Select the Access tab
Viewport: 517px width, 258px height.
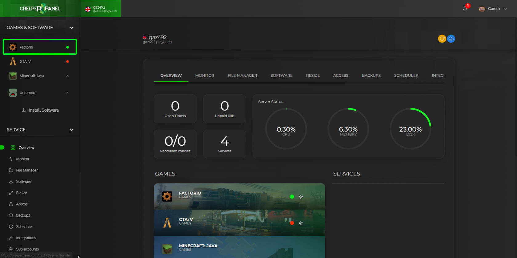[x=341, y=75]
